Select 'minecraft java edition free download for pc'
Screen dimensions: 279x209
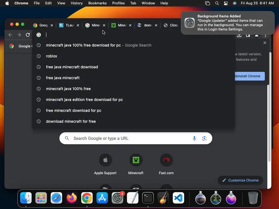[x=134, y=100]
